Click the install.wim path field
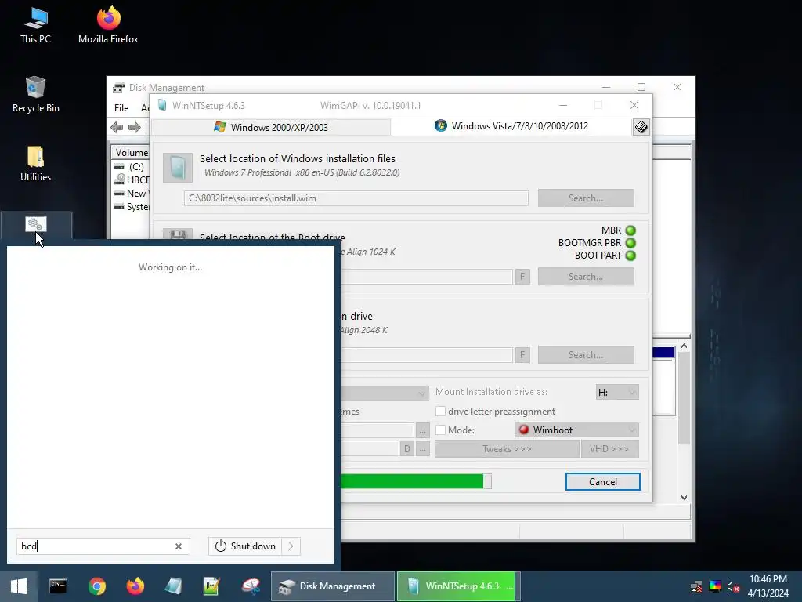 pos(356,198)
